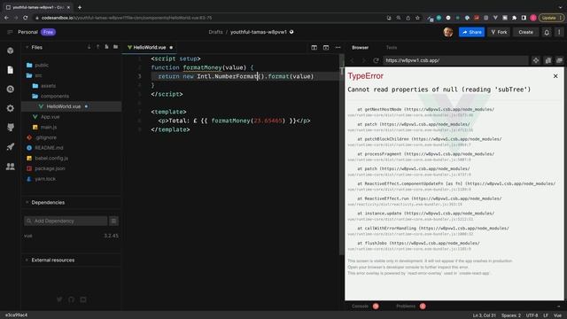
Task: Switch to the HelloWorld.vue editor tab
Action: 150,47
